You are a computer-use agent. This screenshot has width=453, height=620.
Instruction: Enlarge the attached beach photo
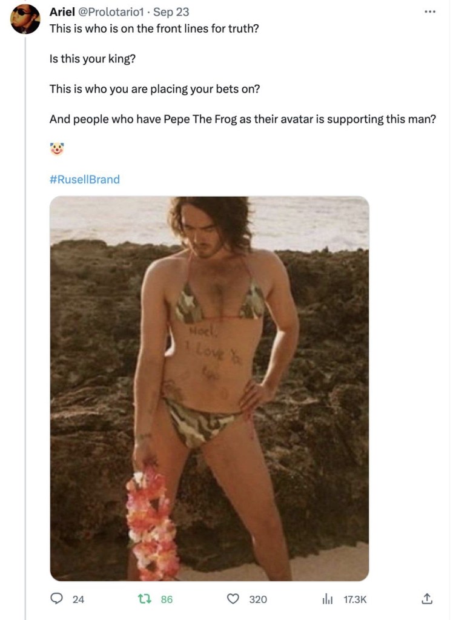[x=210, y=388]
